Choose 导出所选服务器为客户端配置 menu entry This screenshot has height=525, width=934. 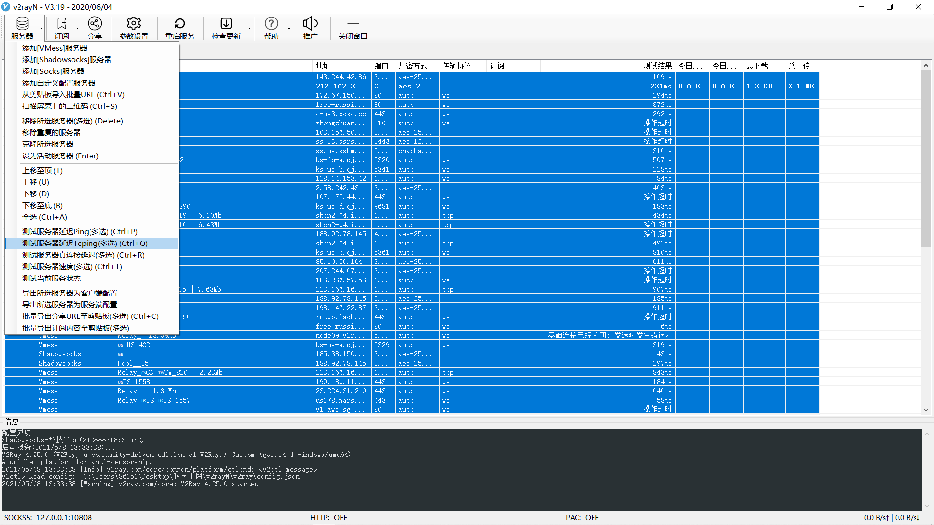[91, 293]
